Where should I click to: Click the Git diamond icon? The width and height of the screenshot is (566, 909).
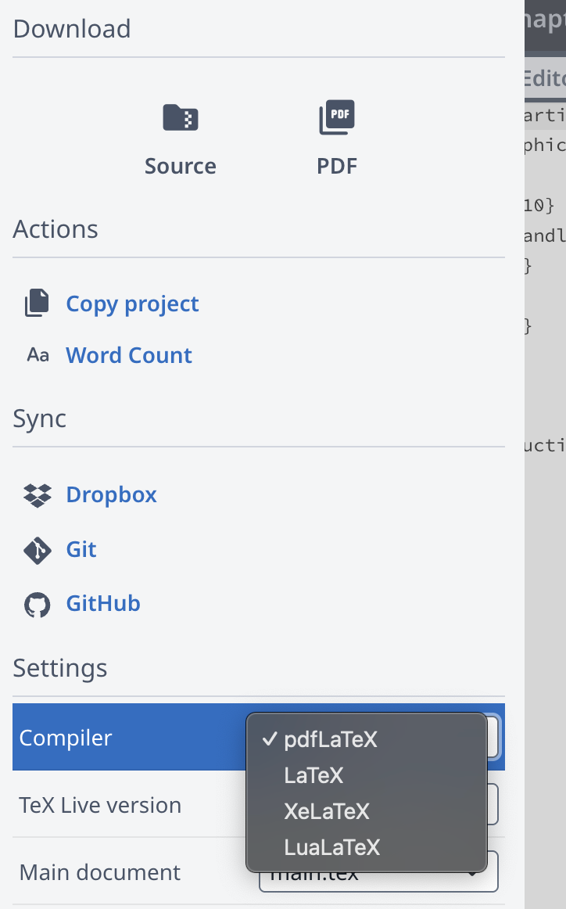tap(37, 550)
